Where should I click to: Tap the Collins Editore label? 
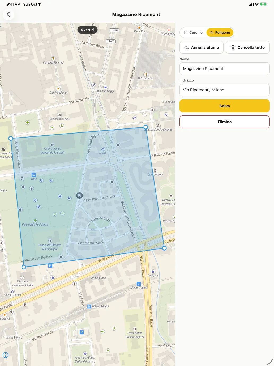pyautogui.click(x=14, y=338)
